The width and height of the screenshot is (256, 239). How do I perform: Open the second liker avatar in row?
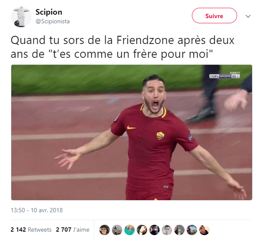pos(117,230)
